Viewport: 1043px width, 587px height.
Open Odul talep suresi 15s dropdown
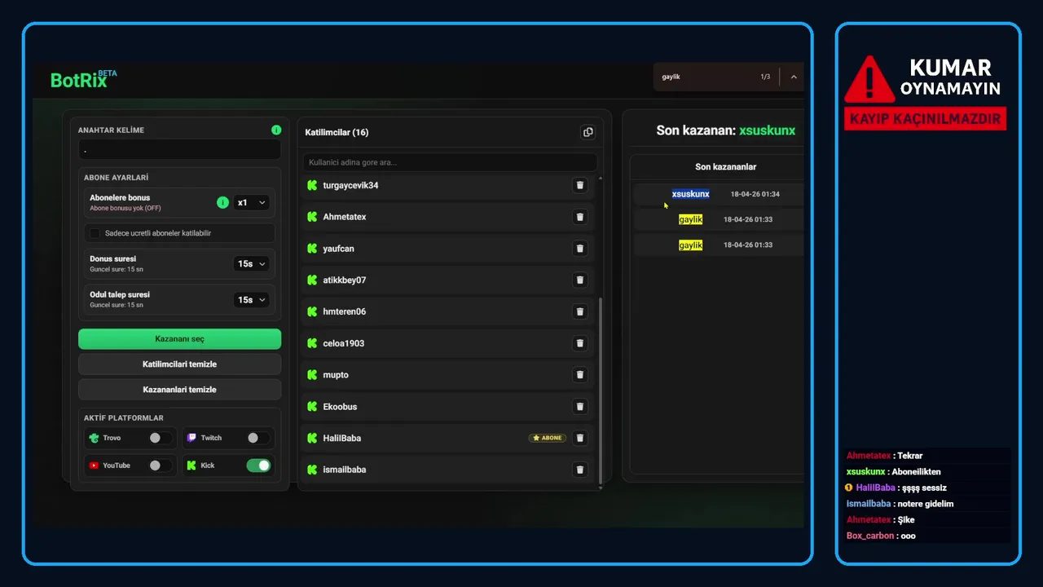coord(251,299)
